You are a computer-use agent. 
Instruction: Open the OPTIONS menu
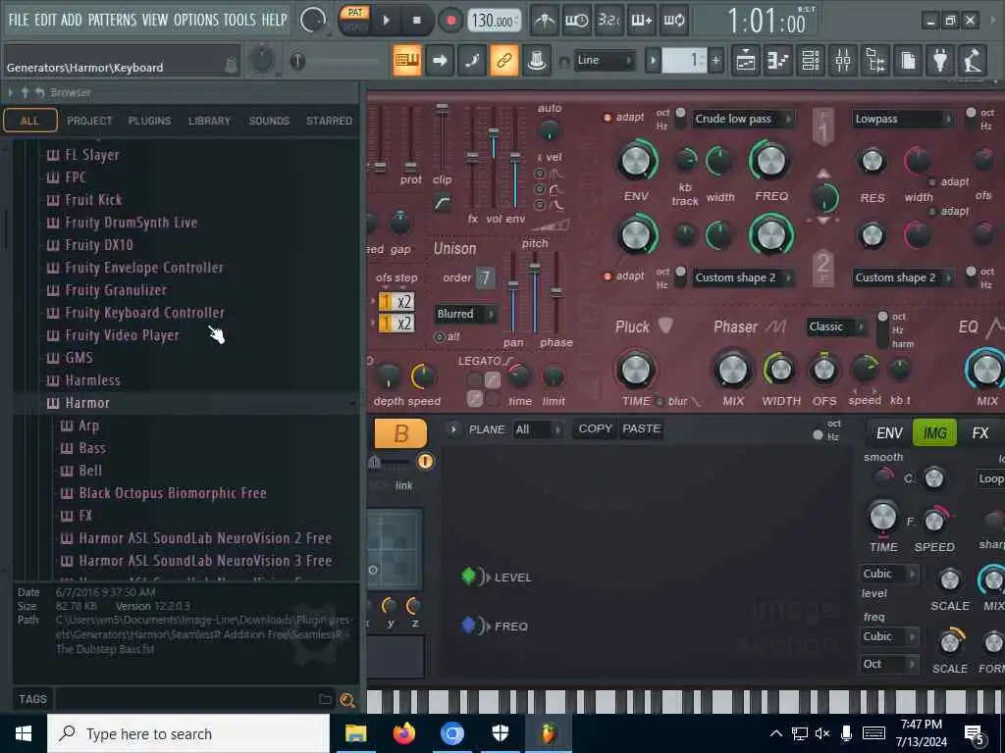[196, 20]
